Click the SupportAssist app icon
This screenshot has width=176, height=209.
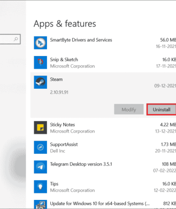(40, 147)
